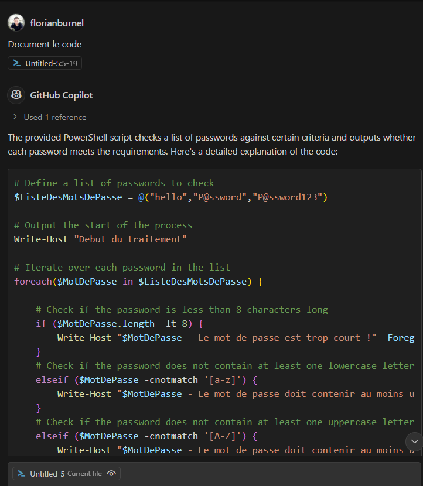Select the PowerShell icon on the bottom Untitled-5 chip
Image resolution: width=423 pixels, height=486 pixels.
point(21,473)
